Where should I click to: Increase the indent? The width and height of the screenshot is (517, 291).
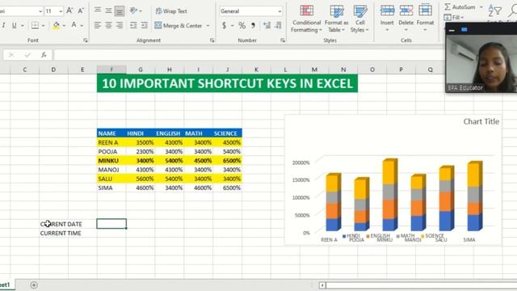[x=145, y=25]
